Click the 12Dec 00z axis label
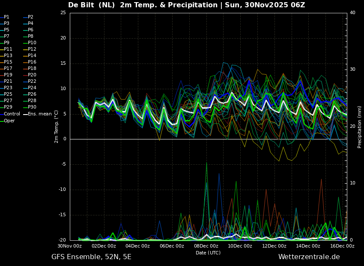 (x=274, y=246)
